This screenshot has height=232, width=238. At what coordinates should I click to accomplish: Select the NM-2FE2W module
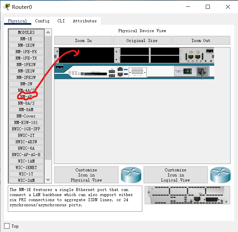click(26, 78)
